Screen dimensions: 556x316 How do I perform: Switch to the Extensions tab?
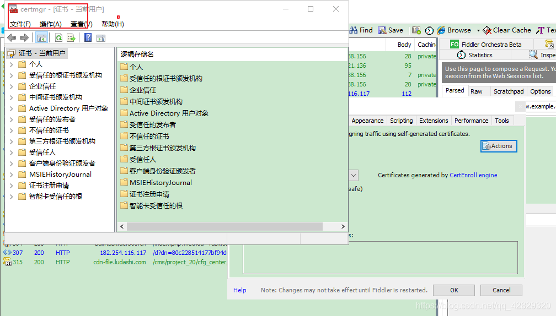coord(434,121)
